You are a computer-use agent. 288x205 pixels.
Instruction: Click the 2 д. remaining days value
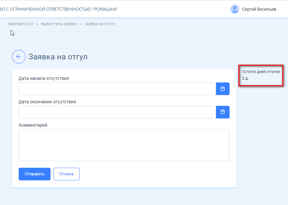point(245,78)
